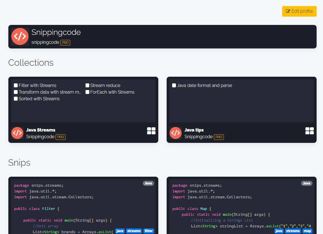323x234 pixels.
Task: Click the PRO badge next to snippingcode username
Action: pos(65,43)
